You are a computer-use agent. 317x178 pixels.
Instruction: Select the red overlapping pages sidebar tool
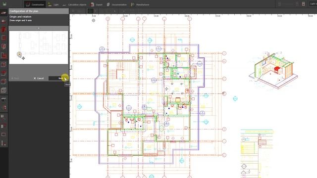click(x=3, y=46)
